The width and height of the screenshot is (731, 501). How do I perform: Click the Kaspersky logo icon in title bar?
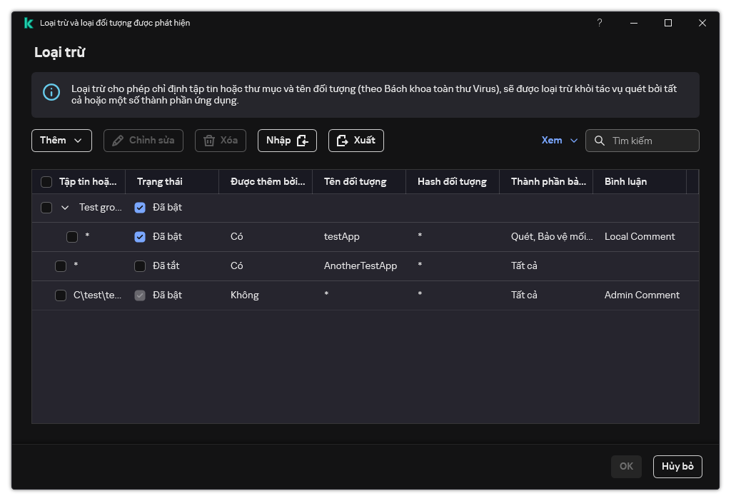(x=29, y=23)
